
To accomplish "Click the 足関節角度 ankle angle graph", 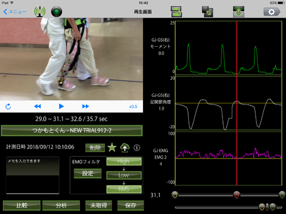I will (228, 103).
